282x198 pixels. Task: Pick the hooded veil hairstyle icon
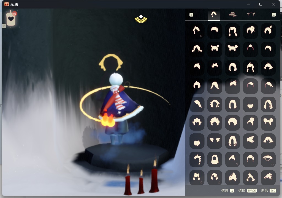point(215,159)
